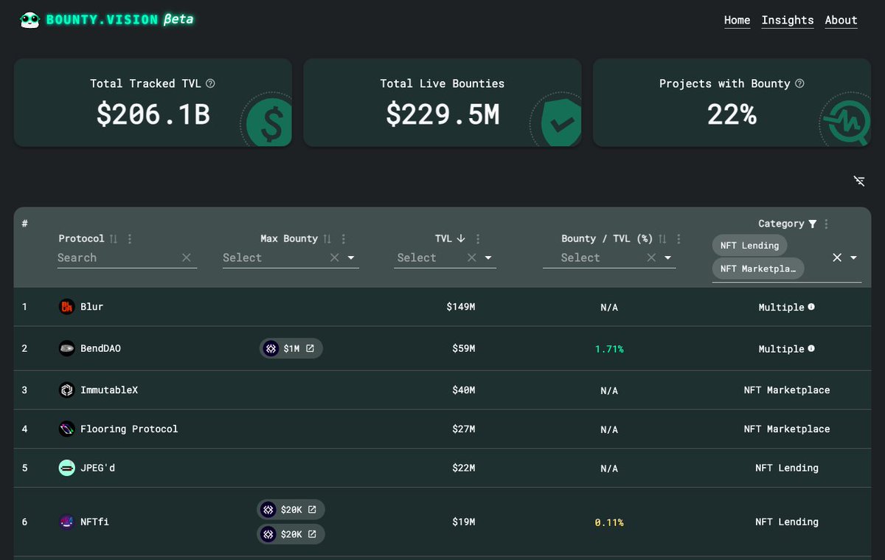
Task: Expand Category filter dropdown arrow
Action: 854,257
